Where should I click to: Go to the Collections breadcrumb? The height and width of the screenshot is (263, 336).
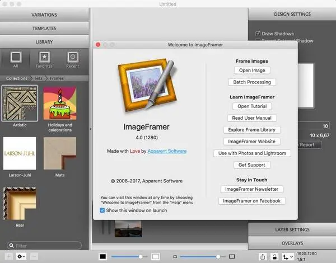[17, 78]
